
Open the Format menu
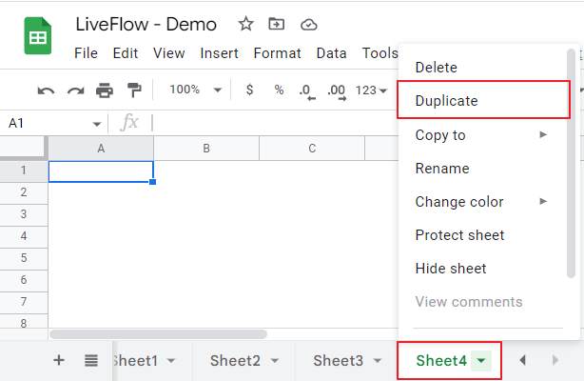pos(278,53)
